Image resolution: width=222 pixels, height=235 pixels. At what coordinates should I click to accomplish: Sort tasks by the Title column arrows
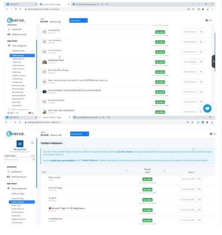point(126,171)
